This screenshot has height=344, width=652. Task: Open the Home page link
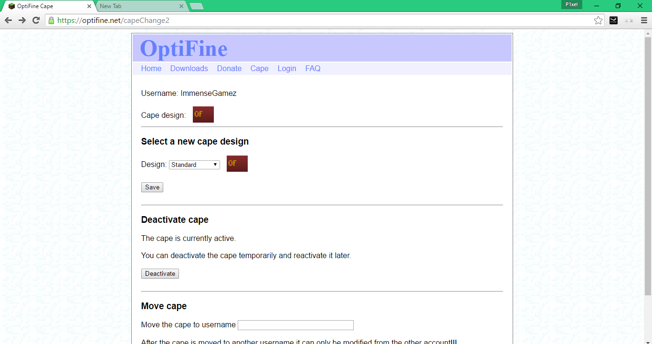point(151,69)
